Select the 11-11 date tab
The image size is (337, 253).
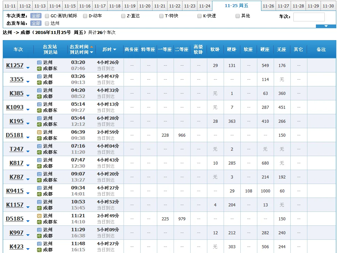click(x=10, y=5)
